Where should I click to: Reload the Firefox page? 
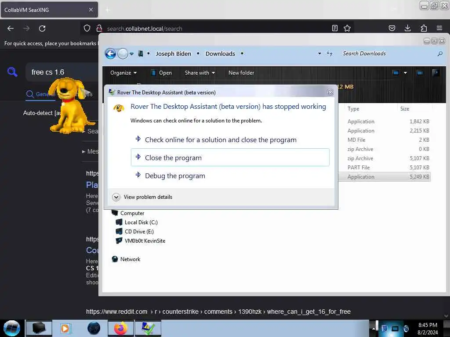[42, 29]
